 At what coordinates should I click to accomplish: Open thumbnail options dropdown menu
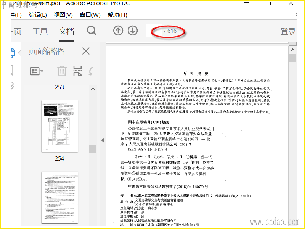coord(37,71)
